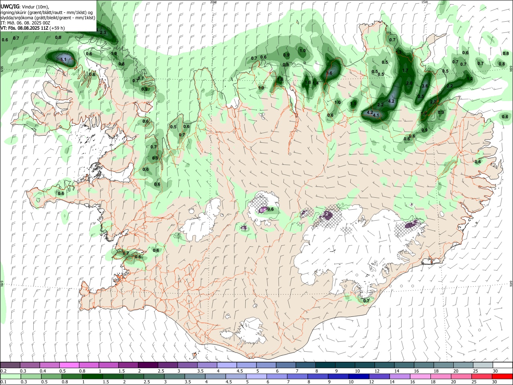
Task: Pick the light purple rain scale swatch labeled 14
Action: [399, 376]
